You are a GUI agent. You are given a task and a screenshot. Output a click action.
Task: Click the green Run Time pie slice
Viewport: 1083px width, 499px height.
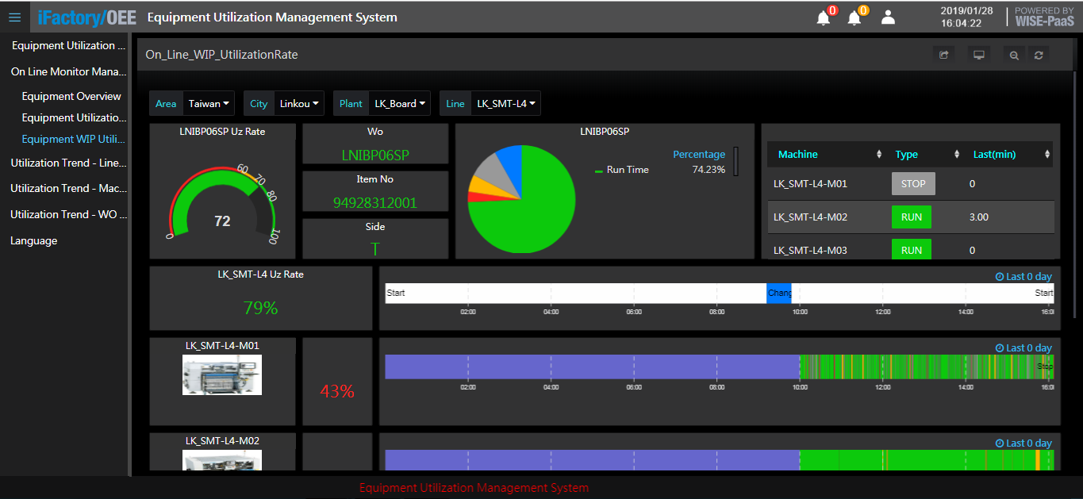pos(533,214)
